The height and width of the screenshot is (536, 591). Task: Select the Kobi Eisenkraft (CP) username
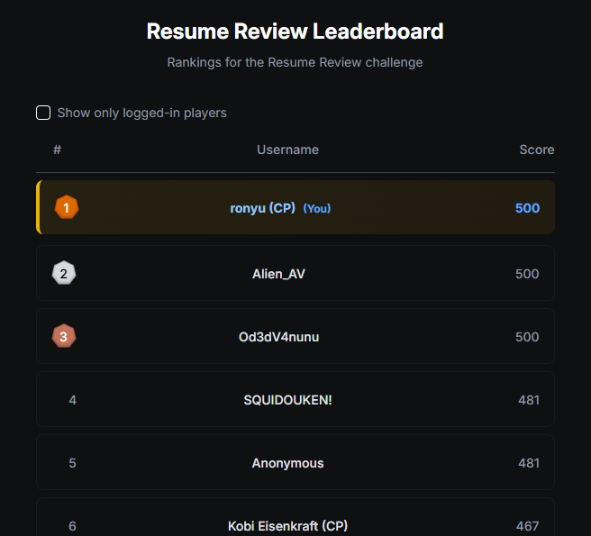[x=287, y=526]
